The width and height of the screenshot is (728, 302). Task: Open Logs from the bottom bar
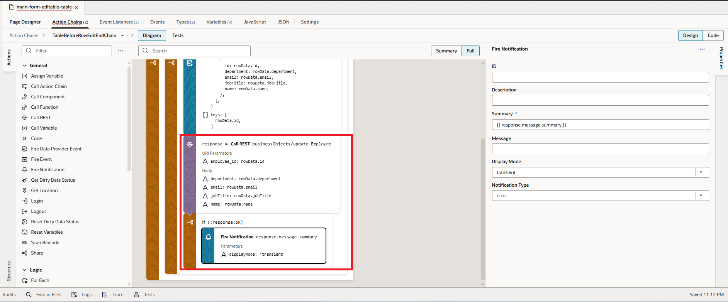[81, 295]
